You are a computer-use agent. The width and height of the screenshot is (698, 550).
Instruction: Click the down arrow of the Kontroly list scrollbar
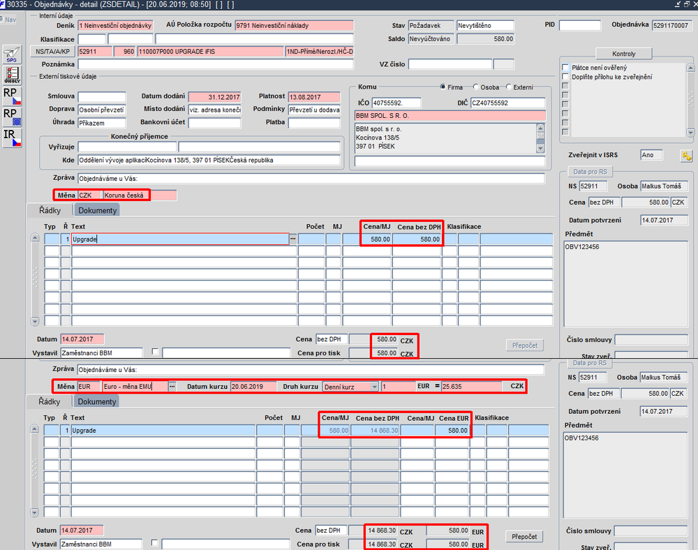[690, 132]
